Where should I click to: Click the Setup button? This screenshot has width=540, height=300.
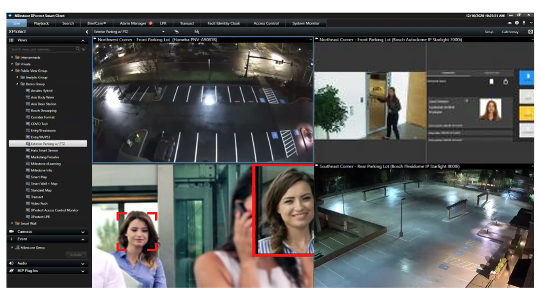489,32
